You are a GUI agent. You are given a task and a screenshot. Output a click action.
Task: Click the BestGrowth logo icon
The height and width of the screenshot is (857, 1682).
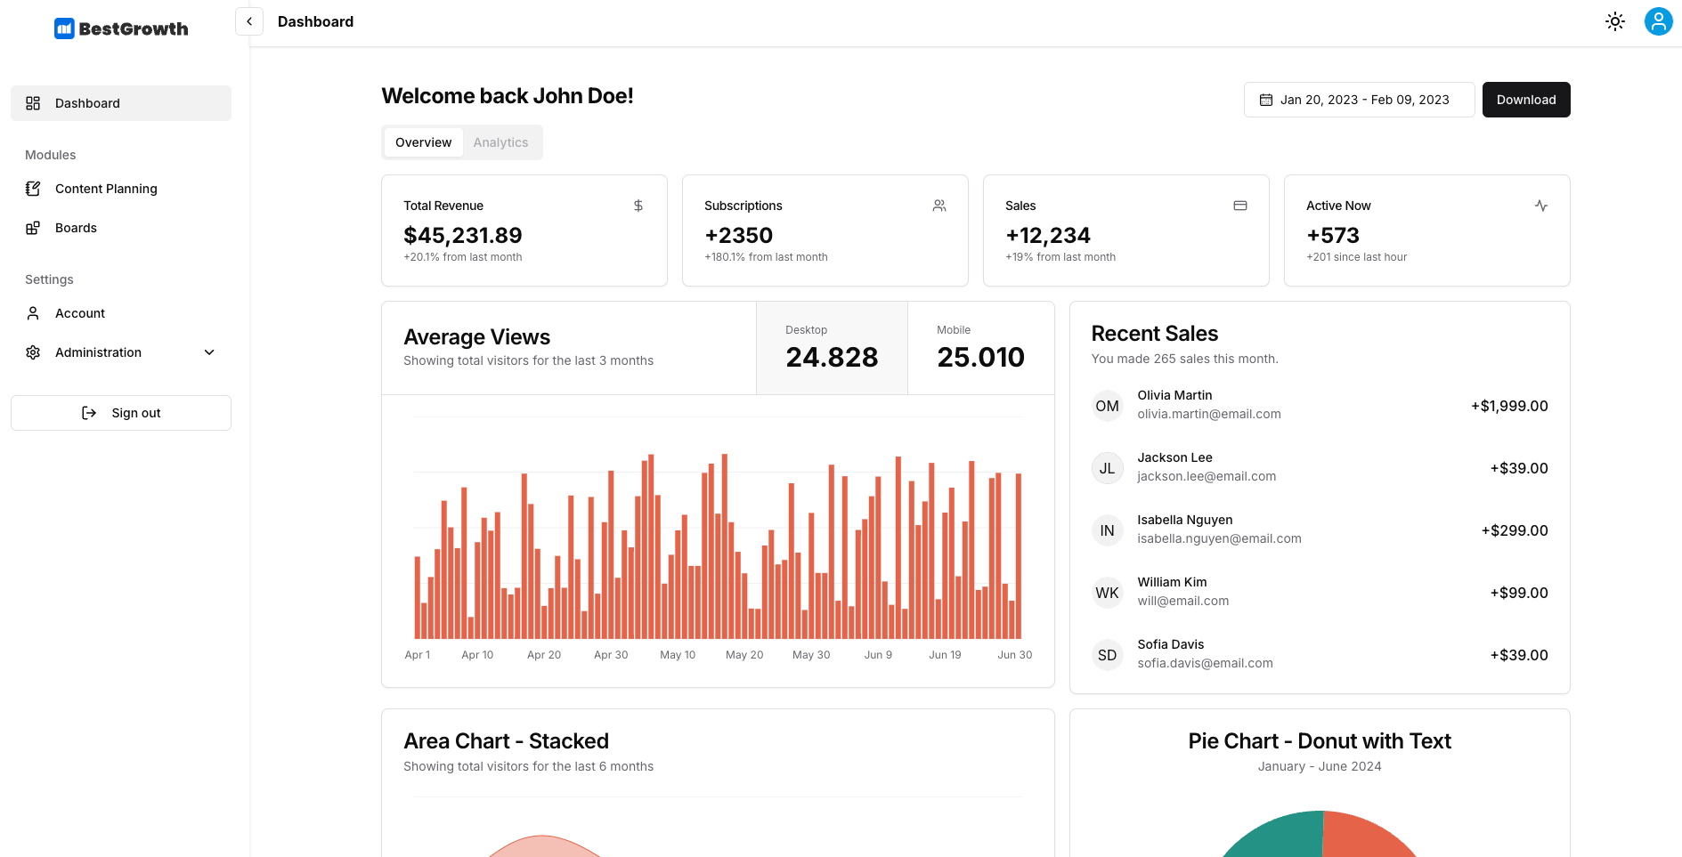64,28
